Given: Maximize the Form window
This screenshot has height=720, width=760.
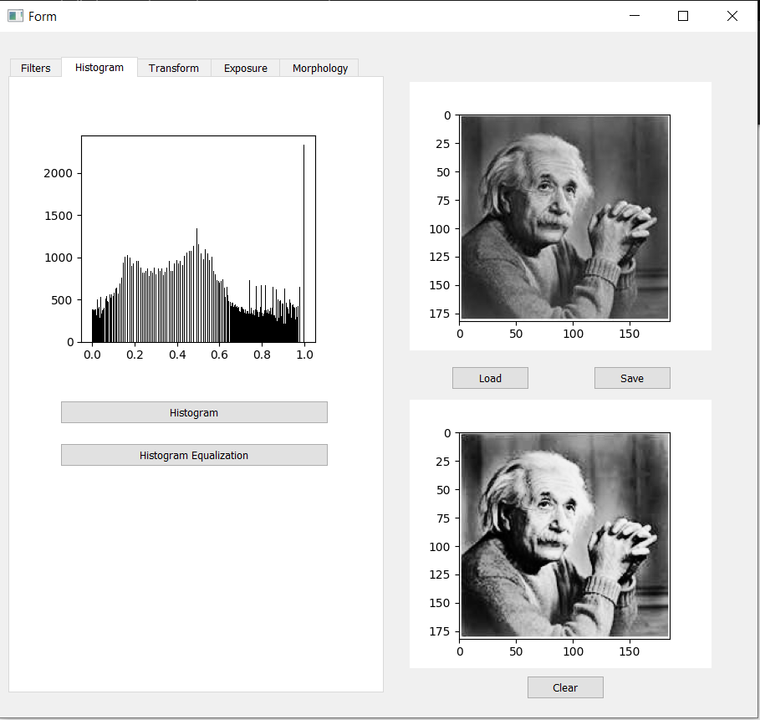Looking at the screenshot, I should (x=683, y=16).
